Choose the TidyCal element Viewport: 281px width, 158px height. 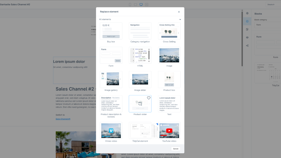pyautogui.click(x=140, y=130)
